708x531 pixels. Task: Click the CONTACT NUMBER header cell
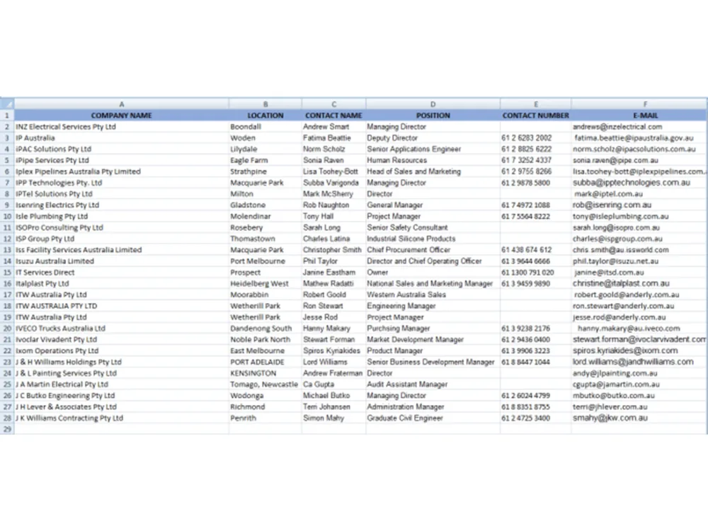pos(535,115)
